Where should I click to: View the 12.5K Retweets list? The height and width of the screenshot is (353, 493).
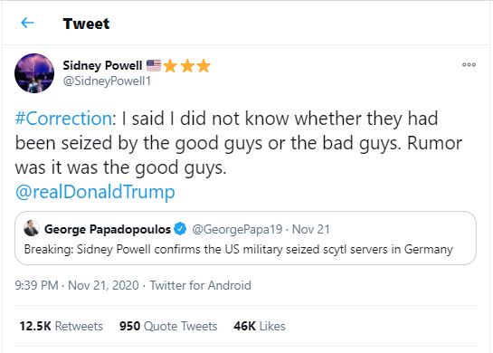[x=61, y=326]
